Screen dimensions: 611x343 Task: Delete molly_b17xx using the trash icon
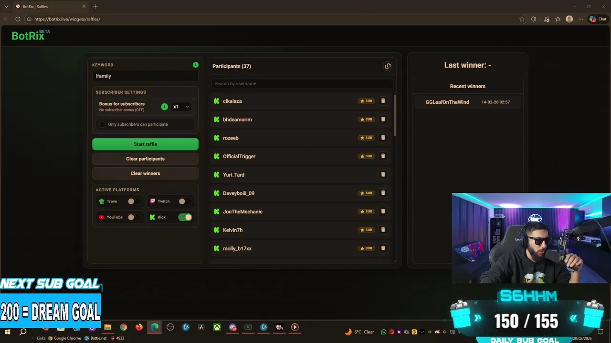coord(383,248)
